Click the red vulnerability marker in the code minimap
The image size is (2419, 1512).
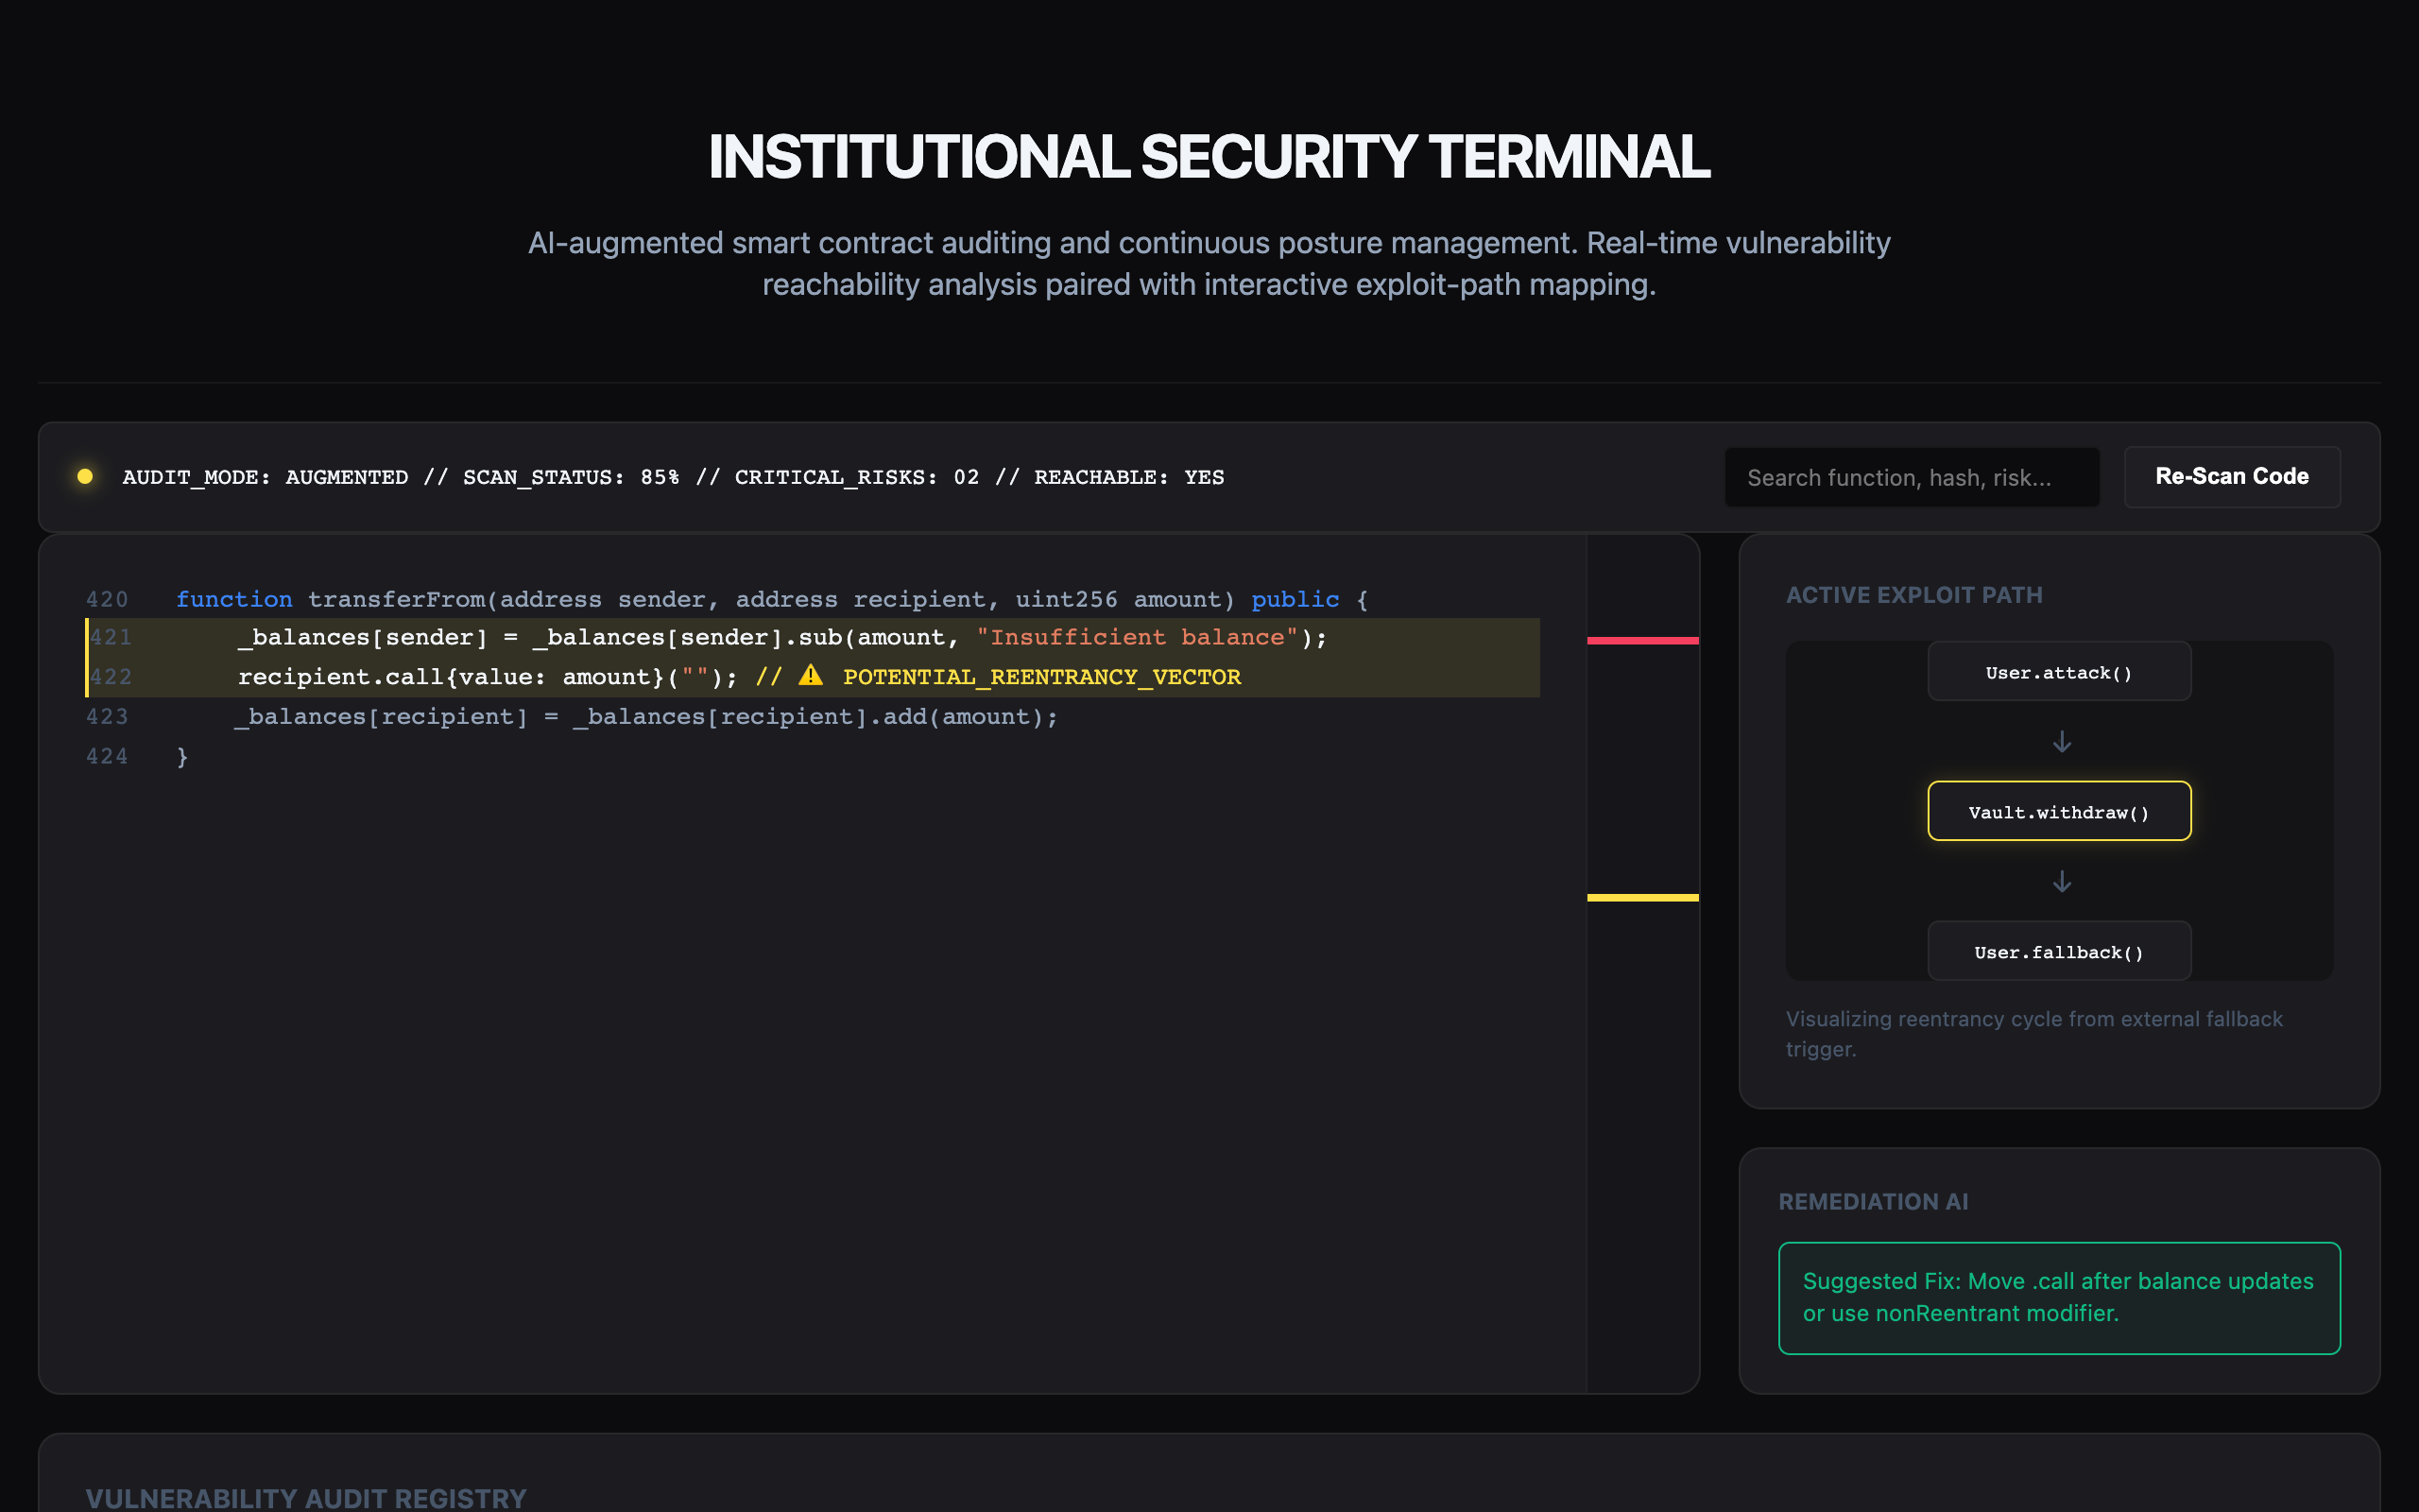coord(1642,641)
